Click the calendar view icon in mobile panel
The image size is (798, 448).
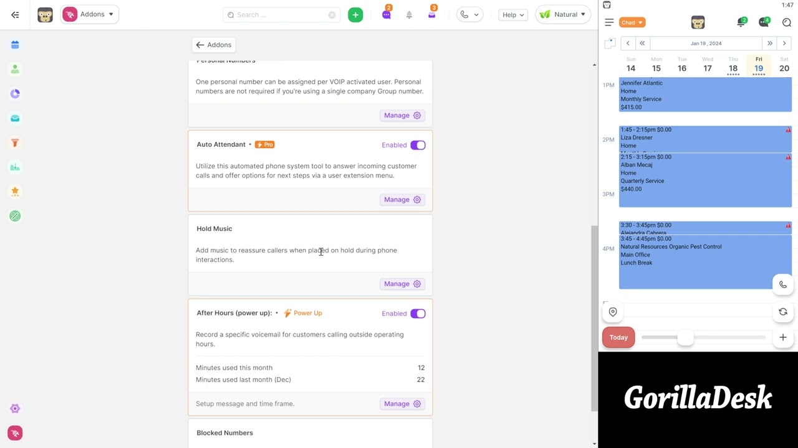tap(610, 43)
